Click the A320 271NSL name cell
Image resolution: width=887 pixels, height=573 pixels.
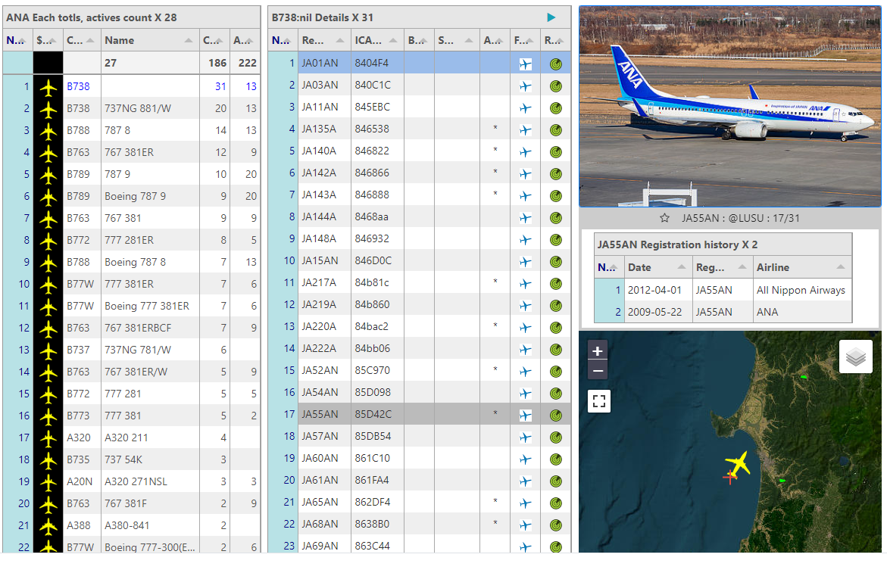[x=150, y=481]
